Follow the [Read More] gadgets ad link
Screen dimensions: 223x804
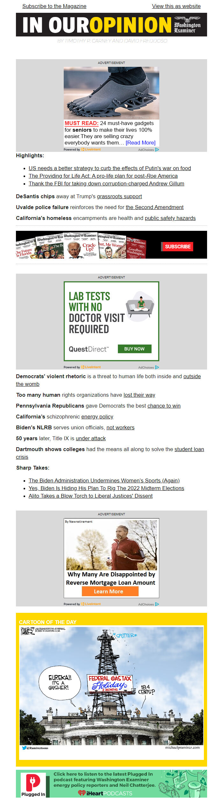coord(140,143)
